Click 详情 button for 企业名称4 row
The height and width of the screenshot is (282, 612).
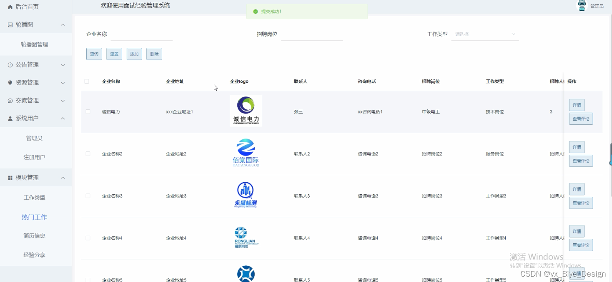point(577,231)
